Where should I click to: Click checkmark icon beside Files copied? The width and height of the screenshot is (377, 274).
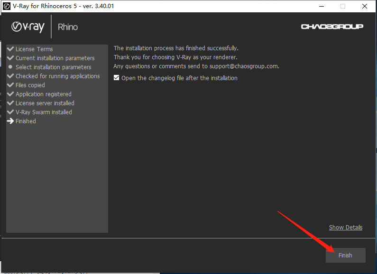10,85
